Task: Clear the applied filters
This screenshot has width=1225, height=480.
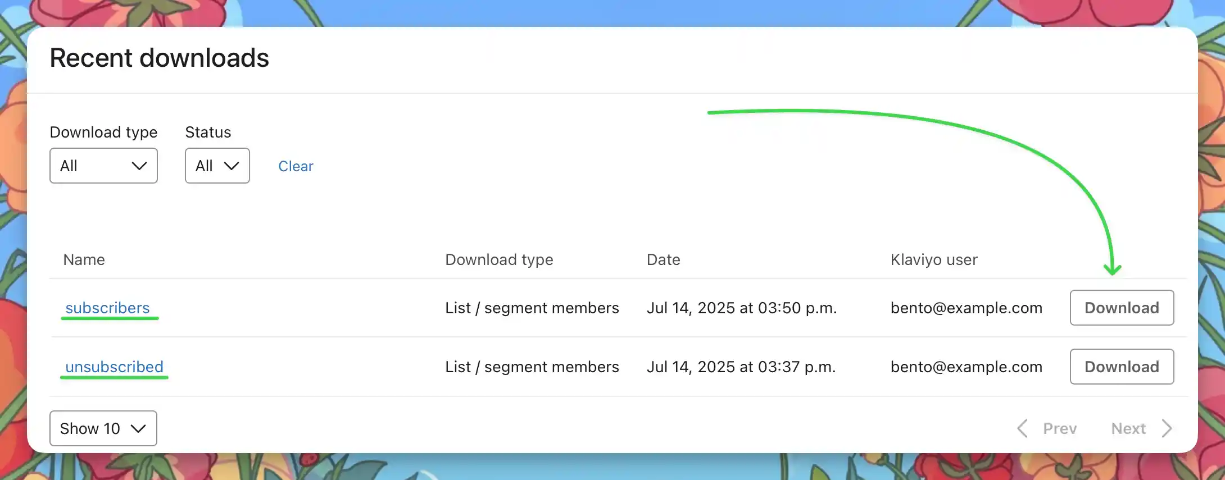Action: (x=296, y=166)
